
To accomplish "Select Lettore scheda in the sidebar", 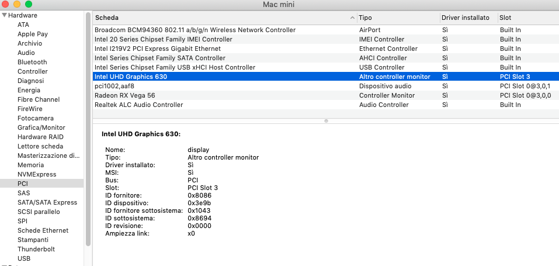I will coord(40,146).
